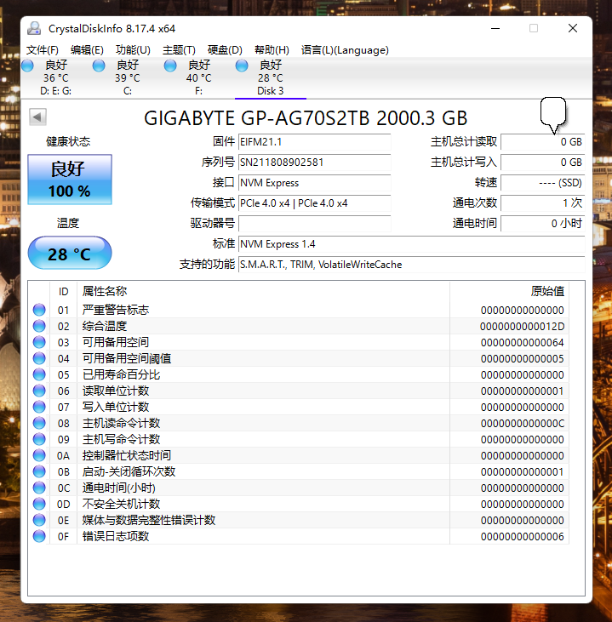Click the 通电时间 value 0 小时
Viewport: 612px width, 622px height.
(542, 223)
